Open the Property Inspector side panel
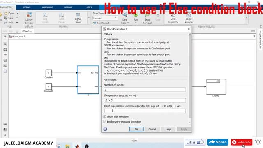263x148 pixels. (x=260, y=39)
